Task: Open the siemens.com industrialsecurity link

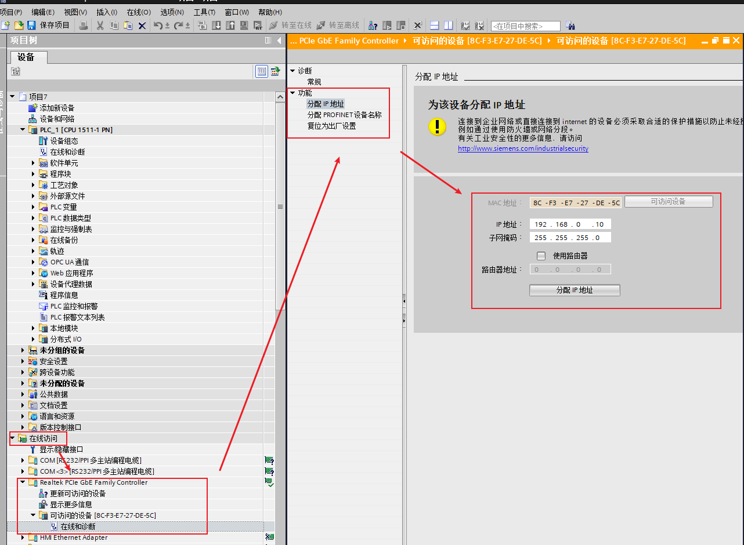Action: 523,148
